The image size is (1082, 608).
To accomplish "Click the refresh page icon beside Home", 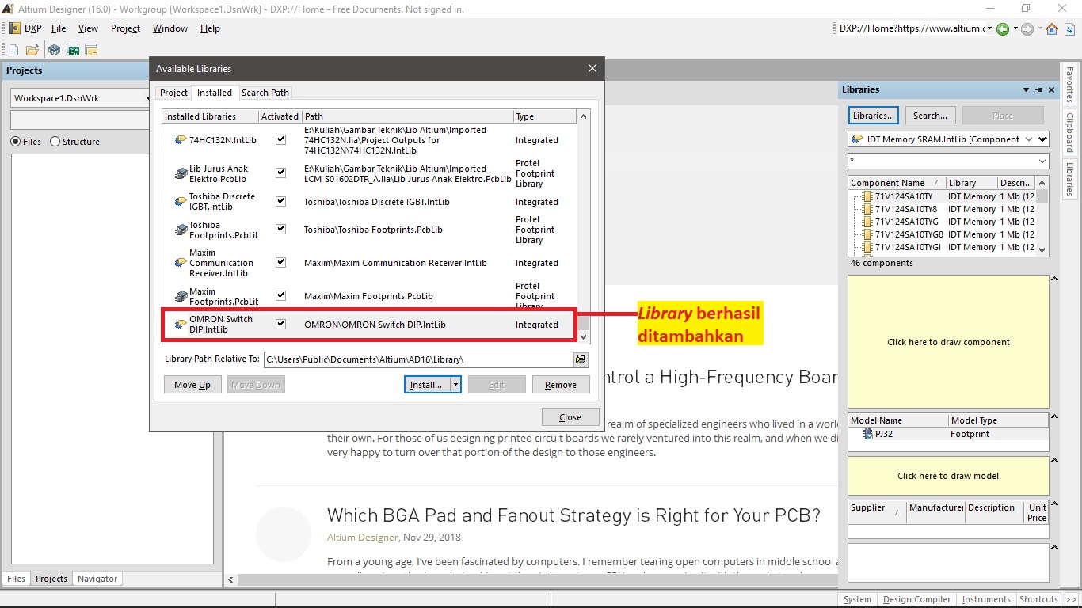I will coord(1069,28).
